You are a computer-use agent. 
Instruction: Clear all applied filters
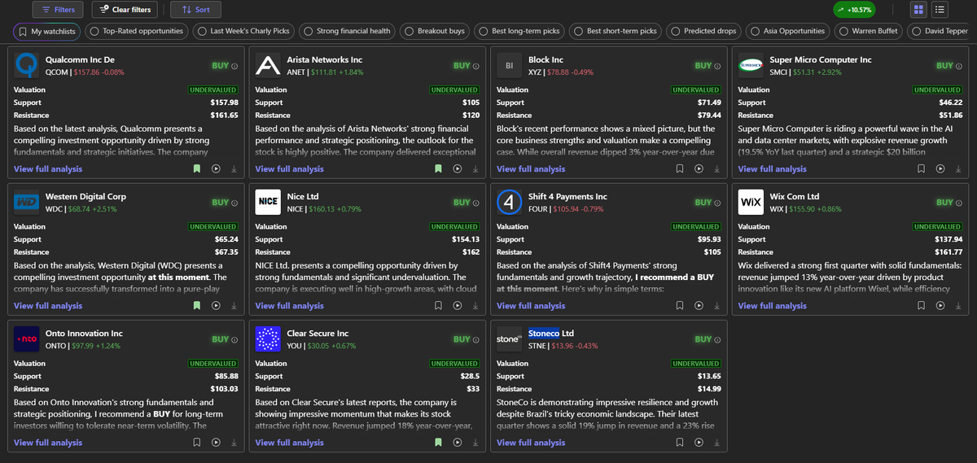(125, 10)
